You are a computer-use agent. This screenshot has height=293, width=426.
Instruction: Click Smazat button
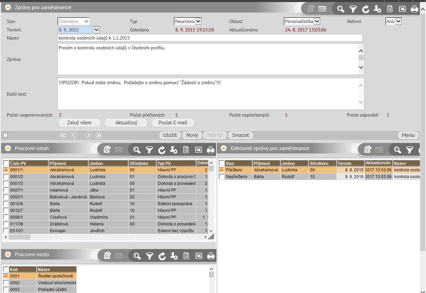pos(240,135)
